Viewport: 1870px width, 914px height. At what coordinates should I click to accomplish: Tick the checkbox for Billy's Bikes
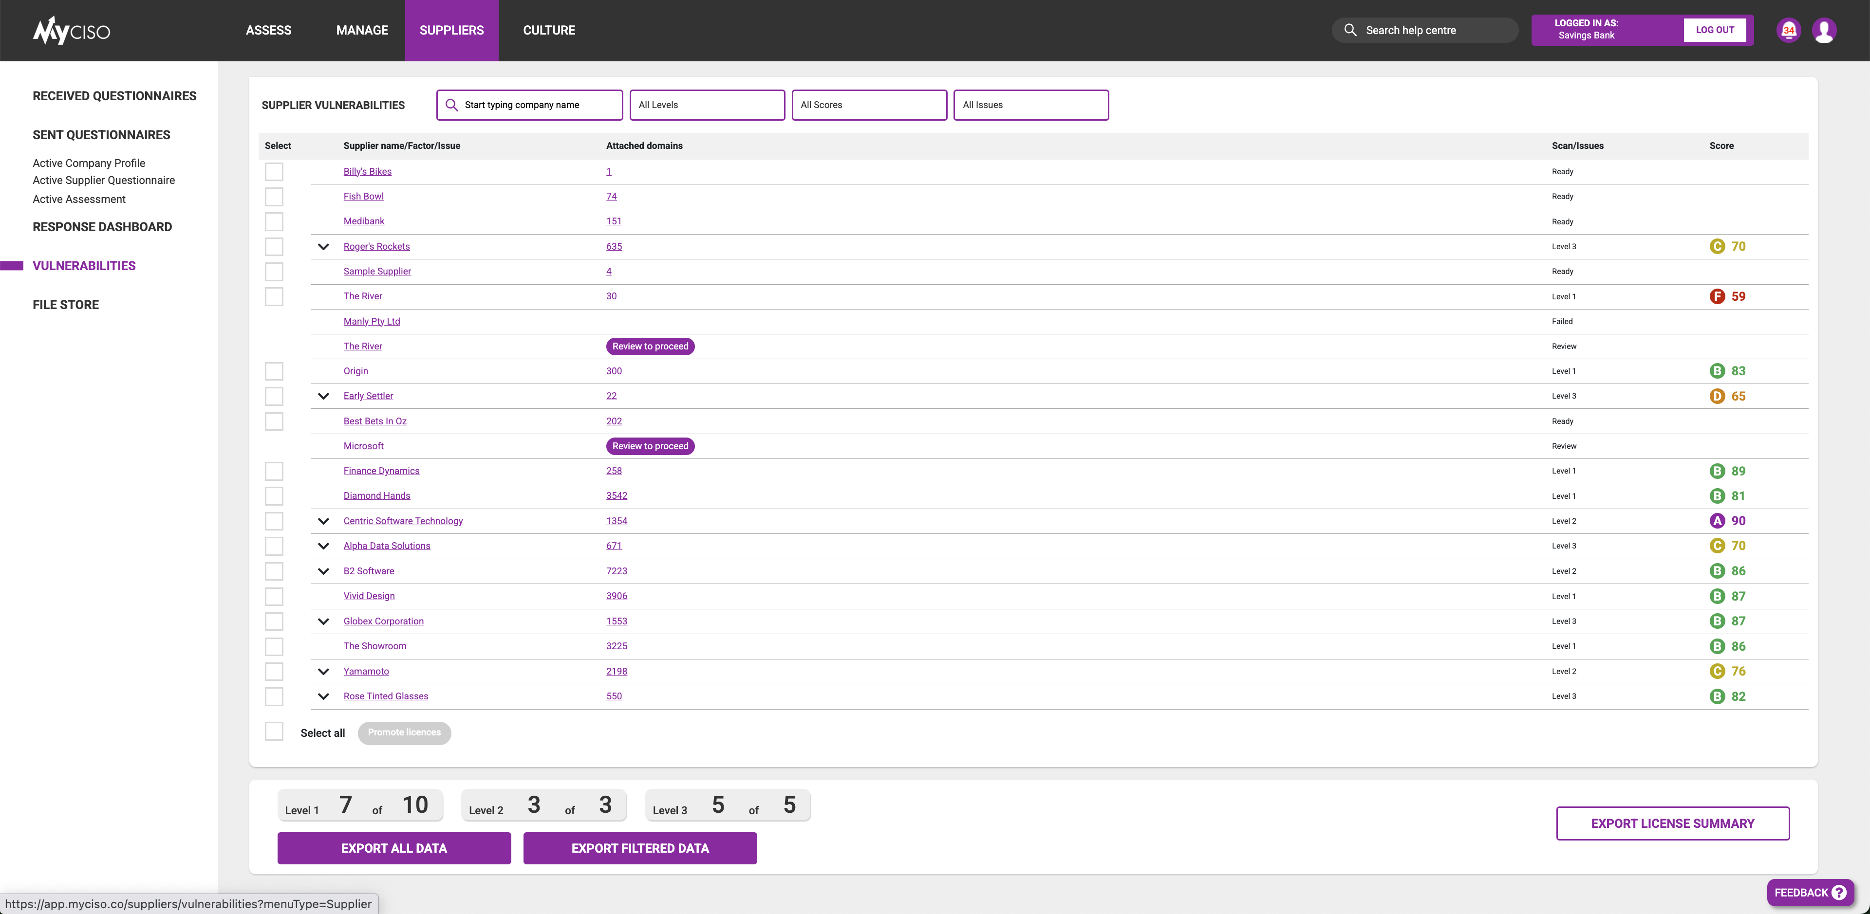274,171
